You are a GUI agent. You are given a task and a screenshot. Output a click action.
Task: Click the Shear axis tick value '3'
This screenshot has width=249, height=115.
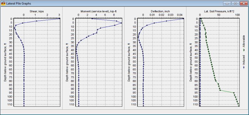coord(59,15)
